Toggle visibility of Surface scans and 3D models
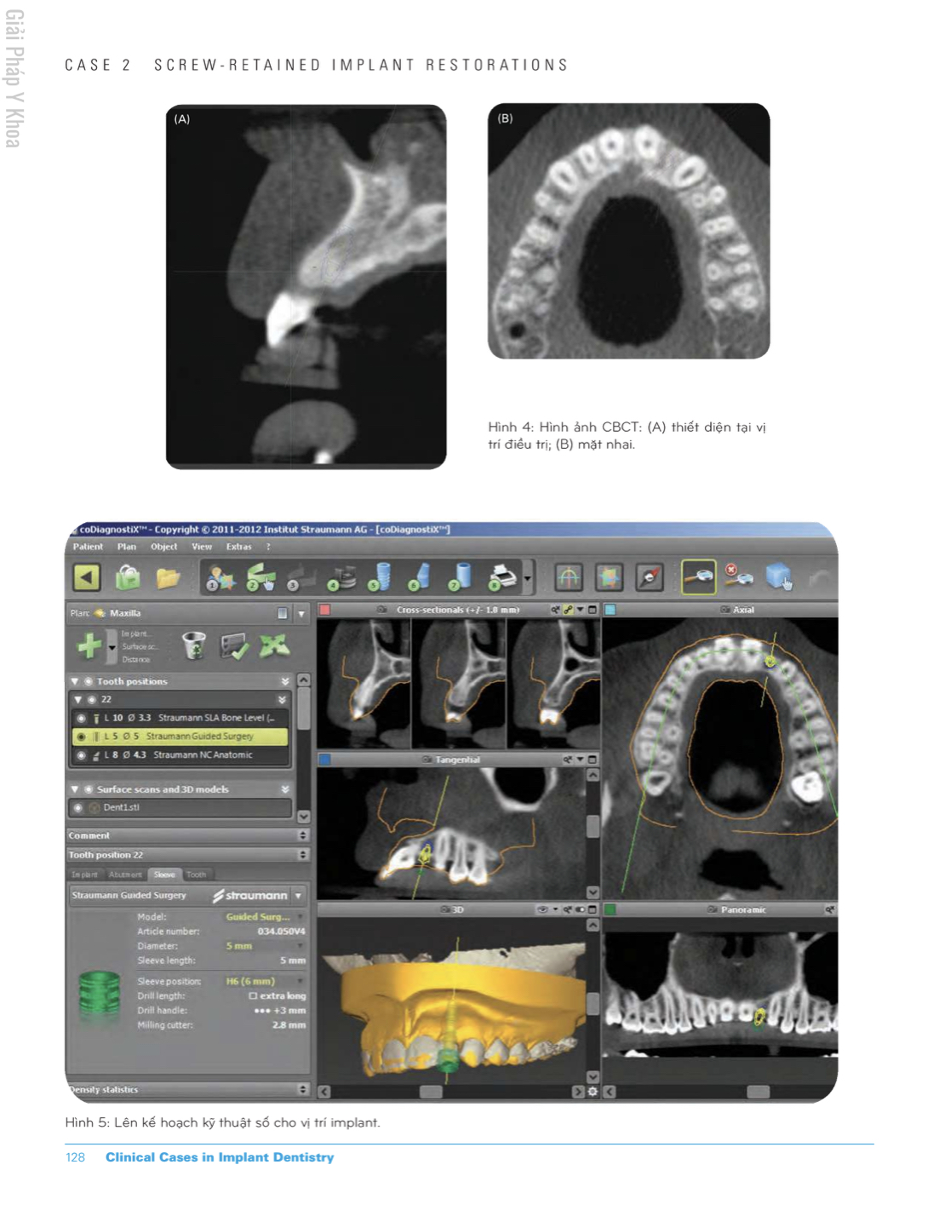Screen dimensions: 939x1222 (x=88, y=789)
